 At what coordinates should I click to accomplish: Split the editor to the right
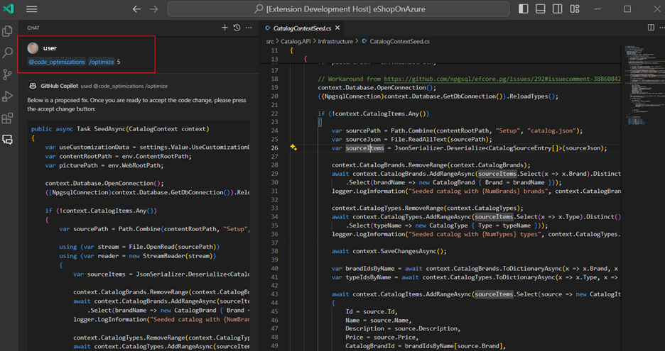point(651,28)
